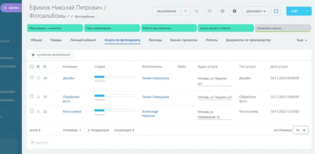Check the checkbox for row Фотосъемка
315x154 pixels.
[x=32, y=111]
